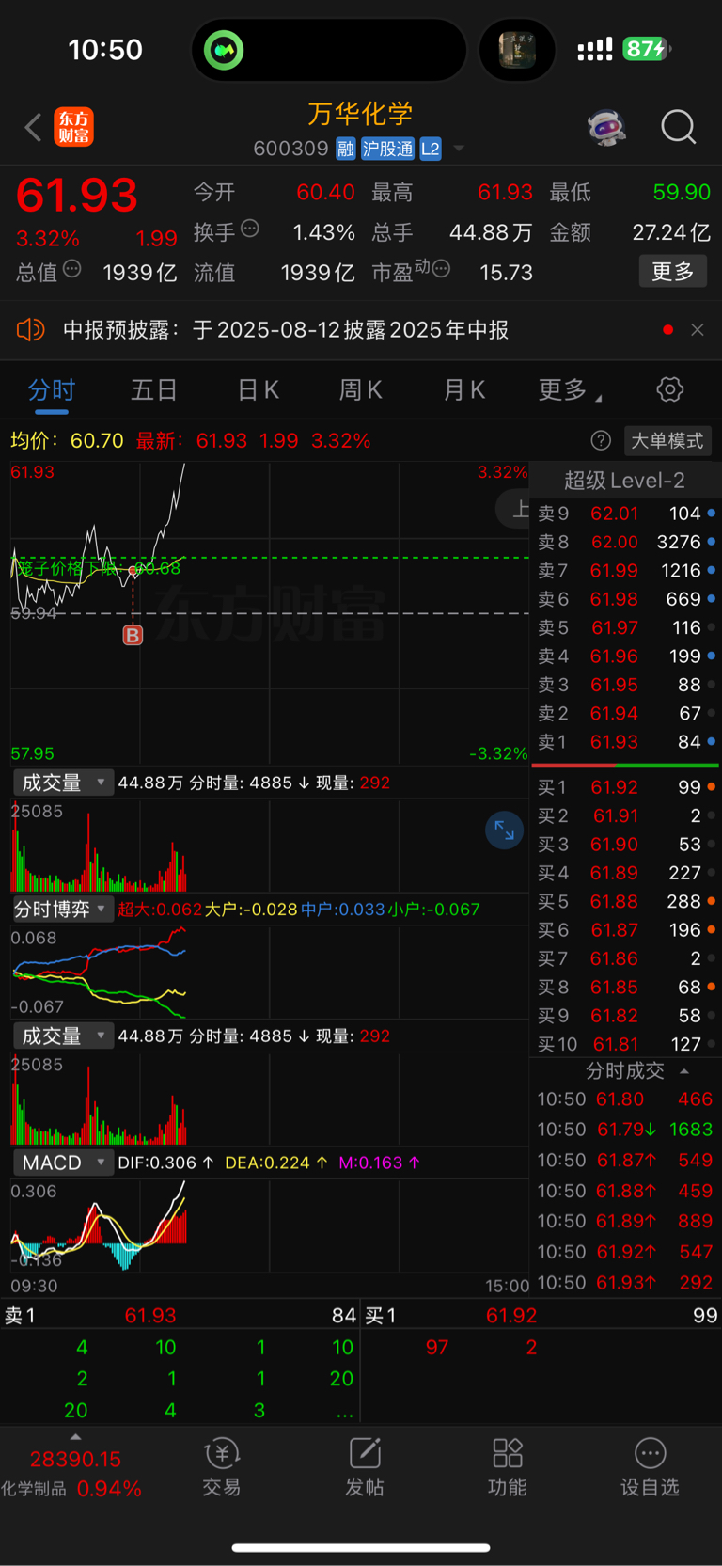Screen dimensions: 722x1566
Task: Tap the large 61.93 price
Action: (x=77, y=196)
